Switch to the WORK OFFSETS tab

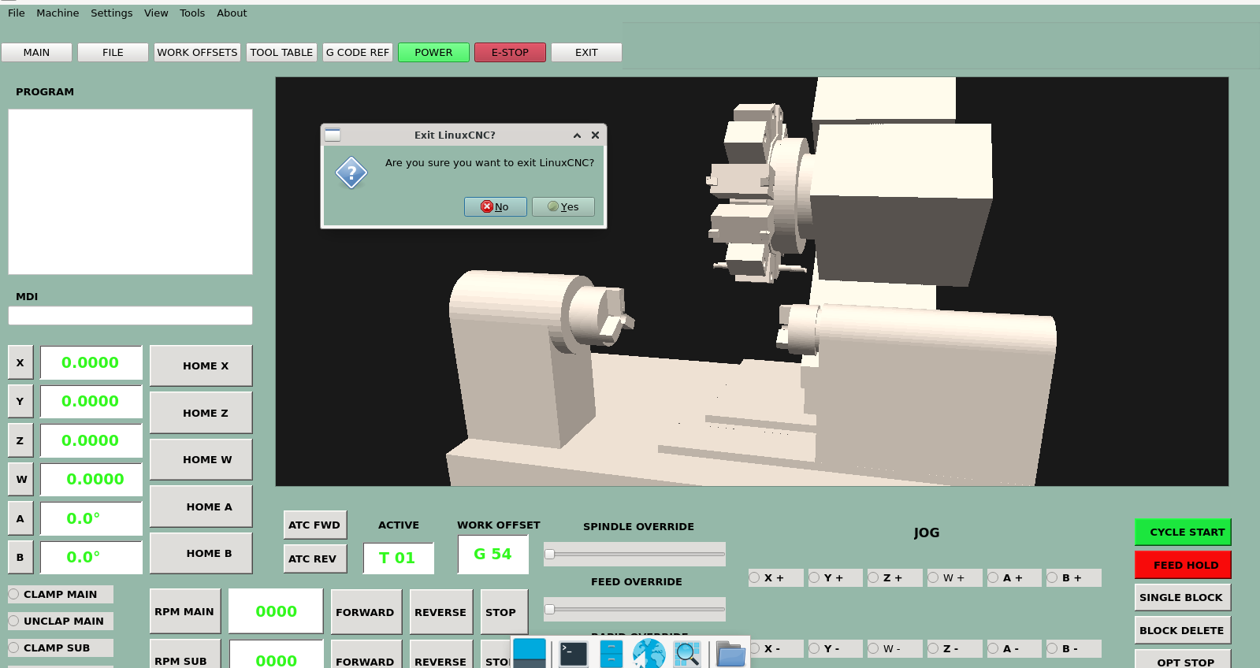click(x=197, y=53)
